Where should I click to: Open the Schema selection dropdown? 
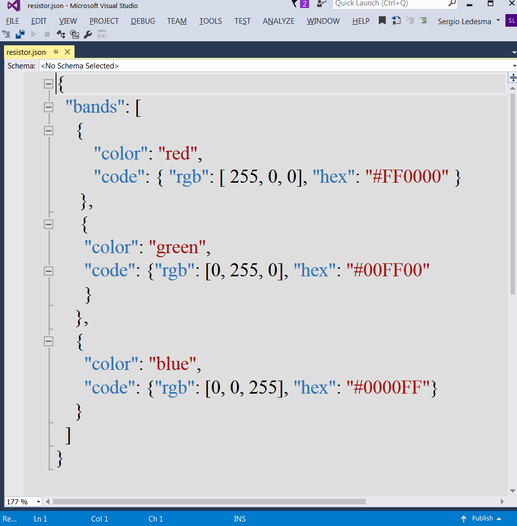514,66
